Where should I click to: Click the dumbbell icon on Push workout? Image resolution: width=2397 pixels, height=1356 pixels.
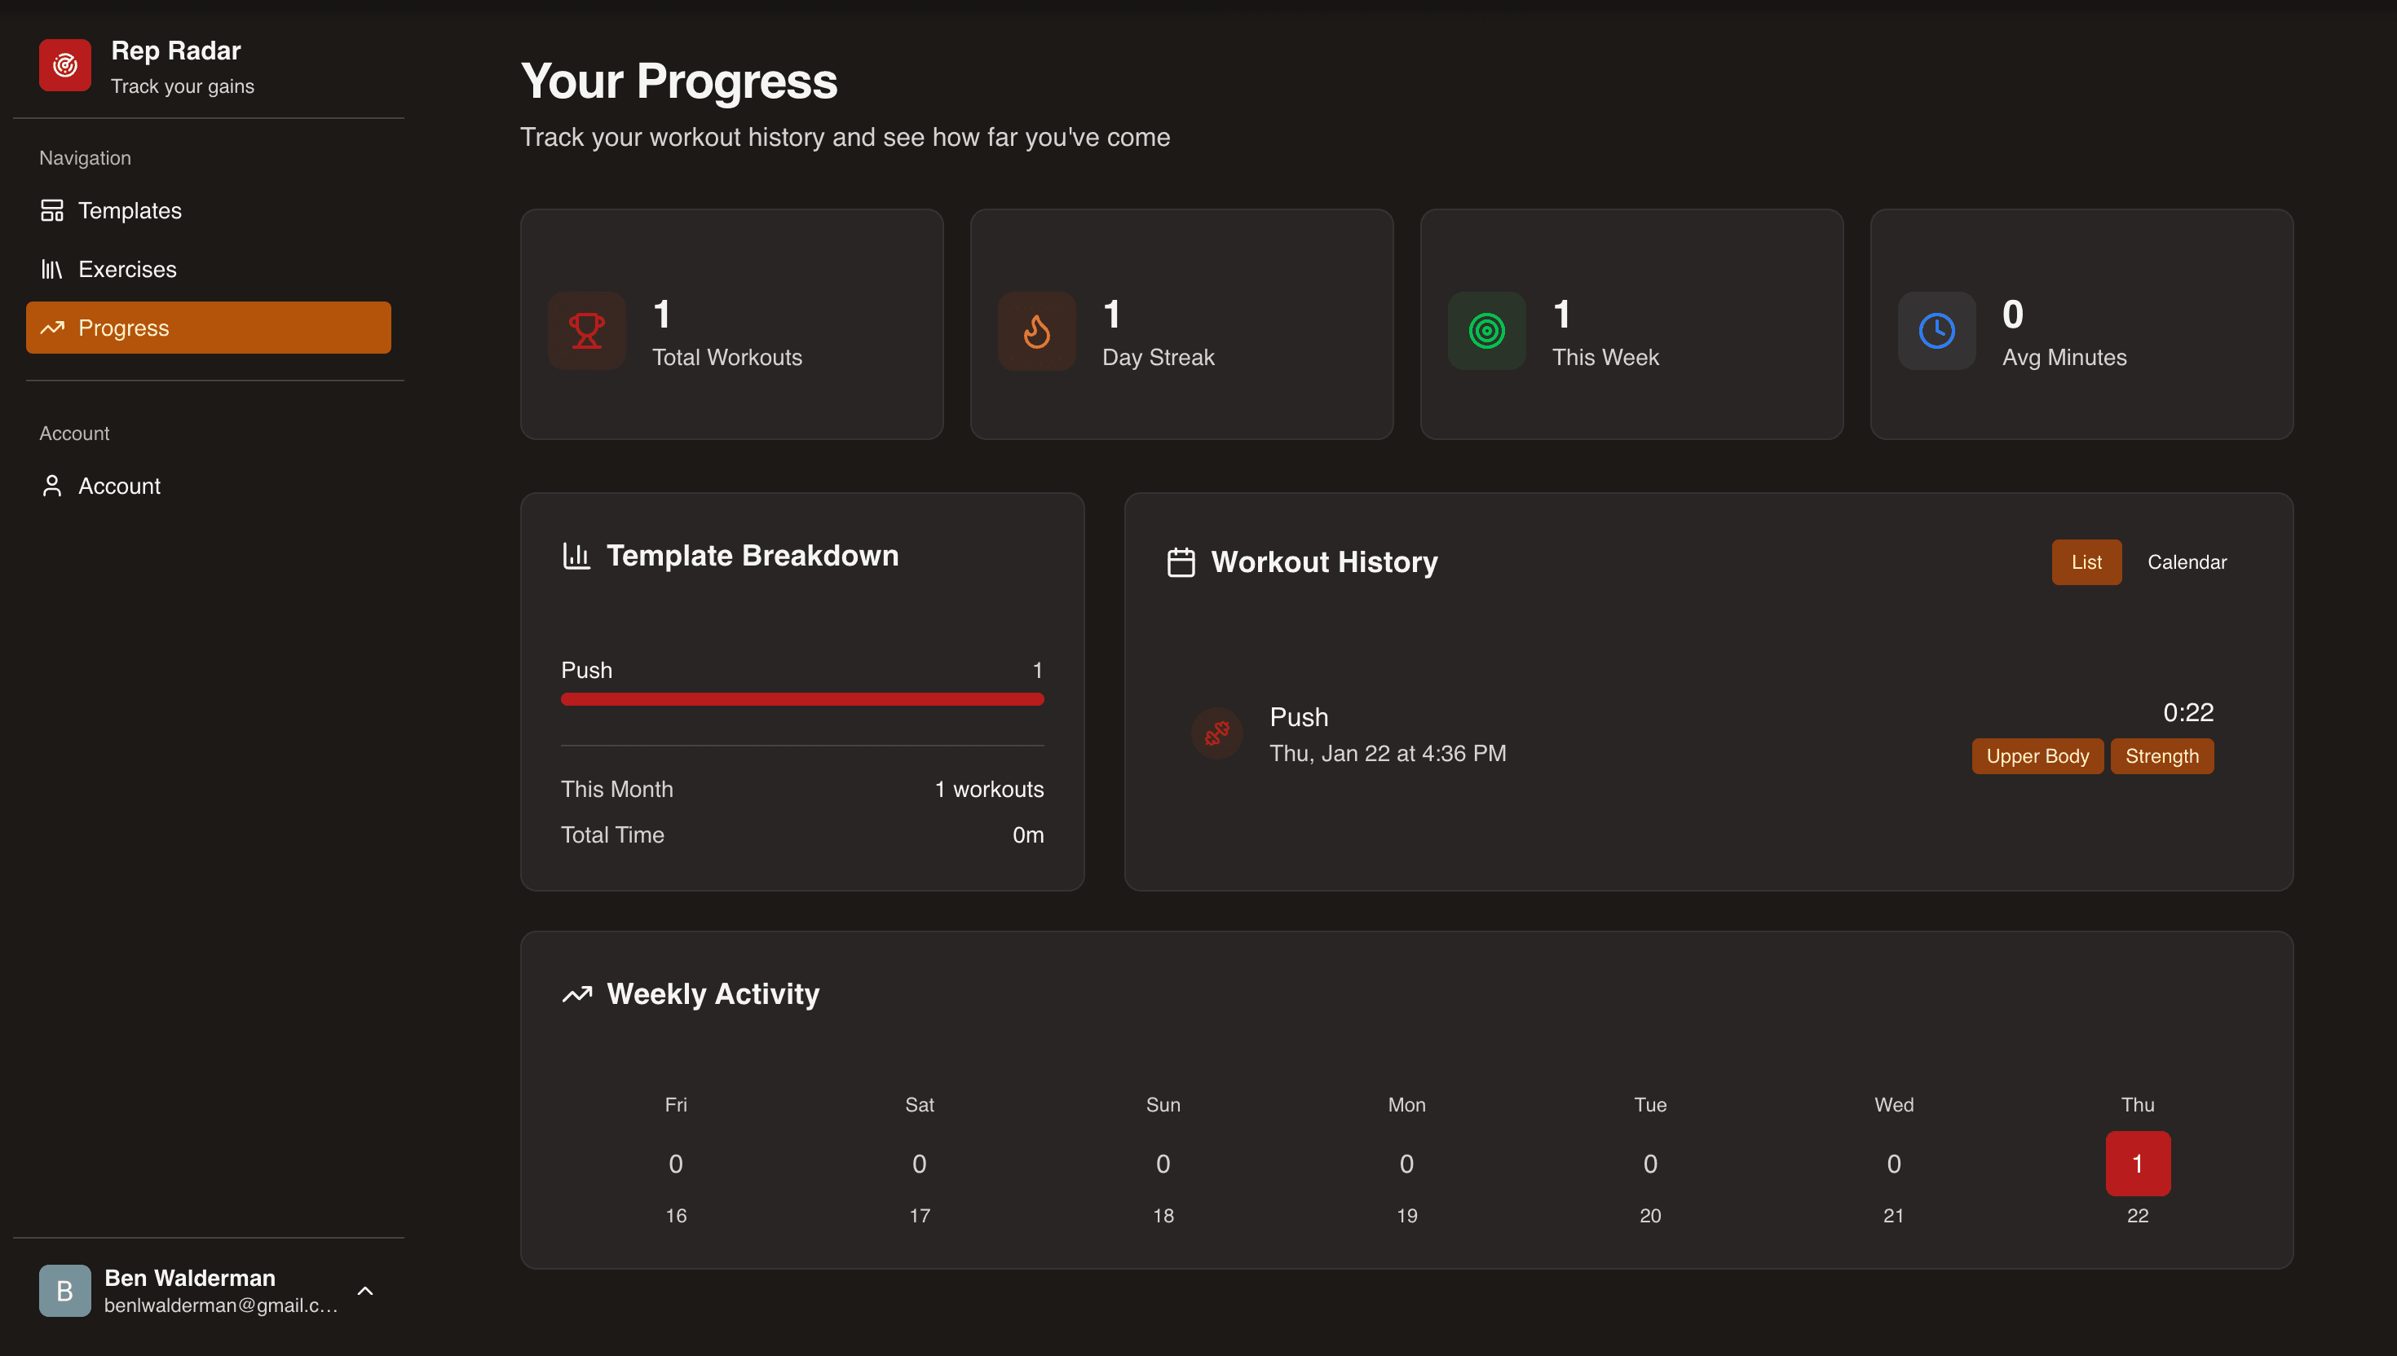[1217, 734]
